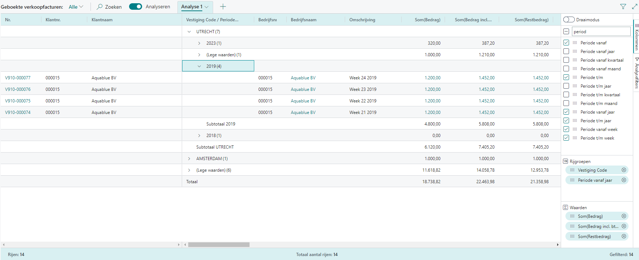Click the Zoeken search icon
The image size is (639, 260).
(100, 7)
